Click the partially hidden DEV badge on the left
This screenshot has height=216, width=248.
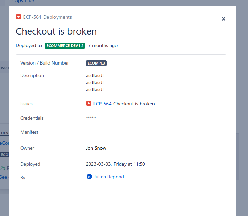[x=4, y=133]
